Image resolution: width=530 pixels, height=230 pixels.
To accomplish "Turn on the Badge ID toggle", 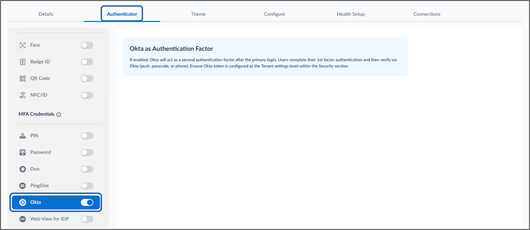I will [x=87, y=62].
